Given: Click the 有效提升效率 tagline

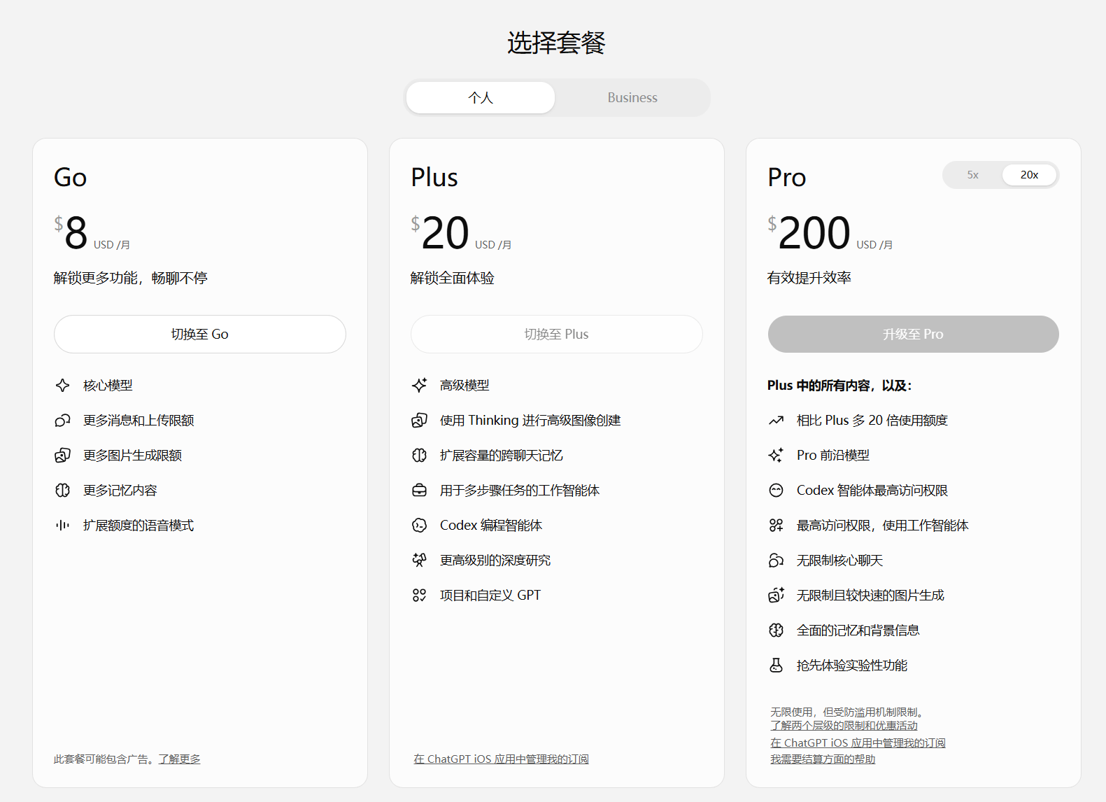Looking at the screenshot, I should click(809, 279).
